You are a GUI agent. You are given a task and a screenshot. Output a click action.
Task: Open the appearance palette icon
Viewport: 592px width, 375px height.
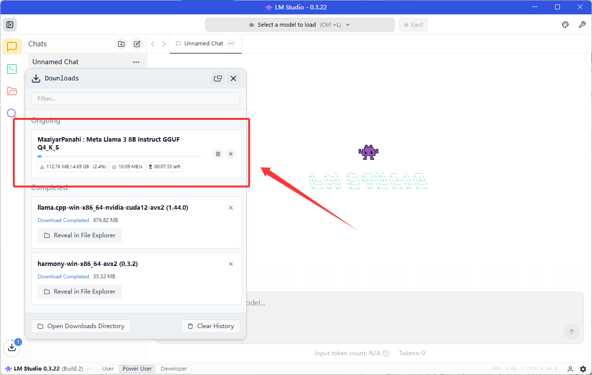pyautogui.click(x=566, y=25)
